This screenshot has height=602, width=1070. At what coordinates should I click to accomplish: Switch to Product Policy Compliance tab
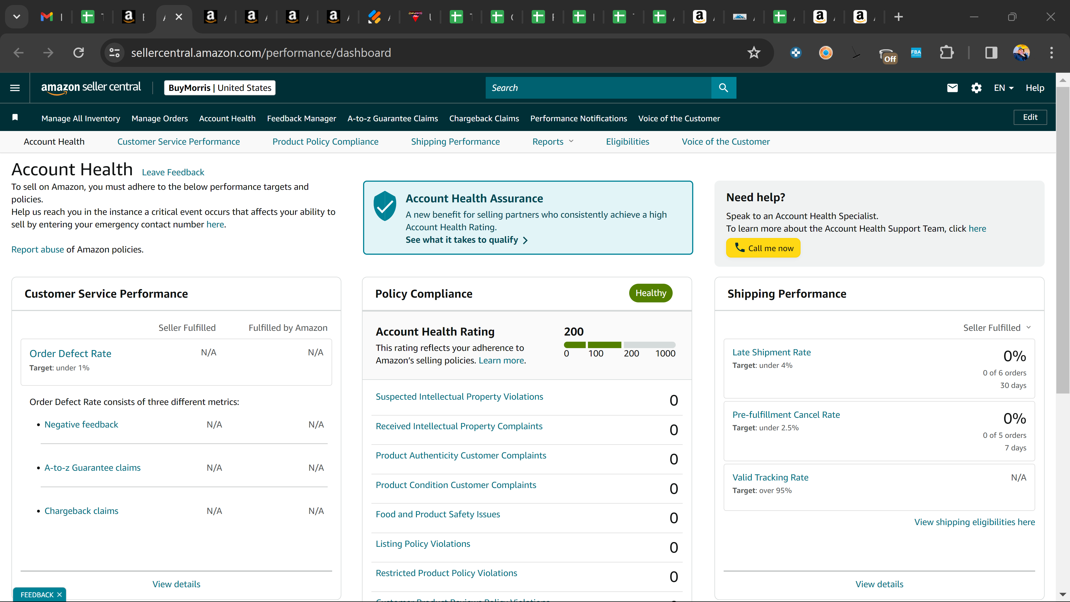[325, 142]
